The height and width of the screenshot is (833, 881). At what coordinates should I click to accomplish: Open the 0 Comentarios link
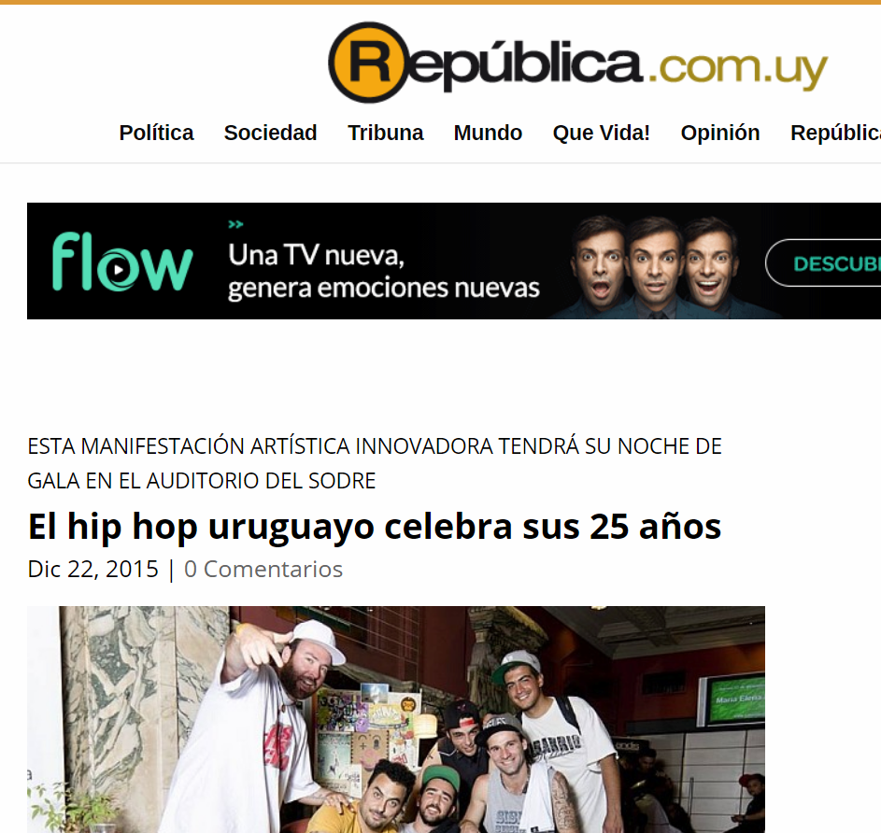pyautogui.click(x=263, y=569)
